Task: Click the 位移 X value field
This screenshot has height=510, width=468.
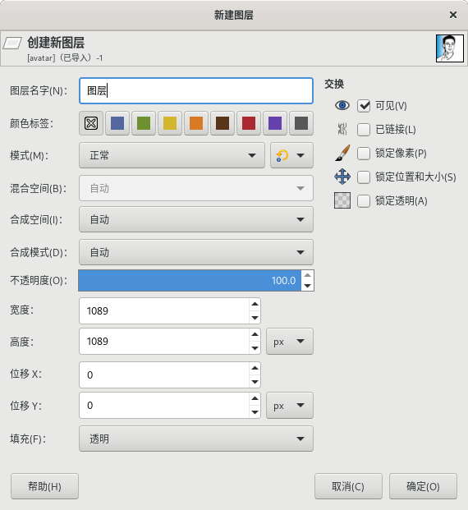Action: 164,375
